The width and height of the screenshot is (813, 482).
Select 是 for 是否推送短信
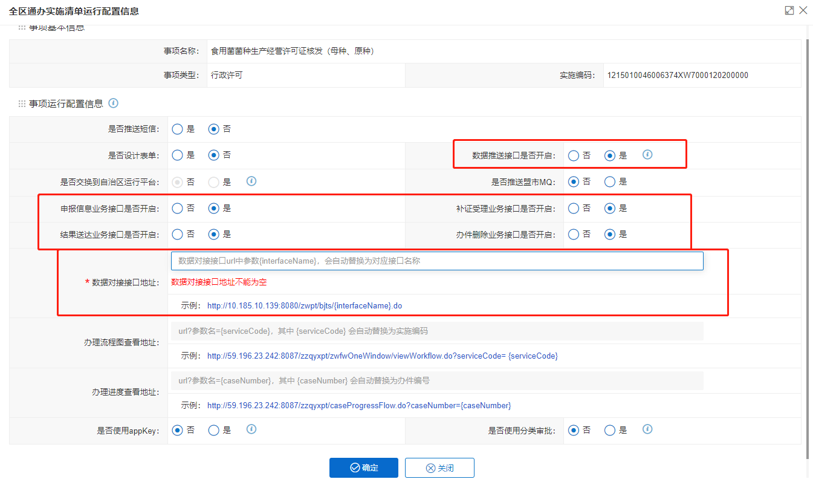[178, 129]
